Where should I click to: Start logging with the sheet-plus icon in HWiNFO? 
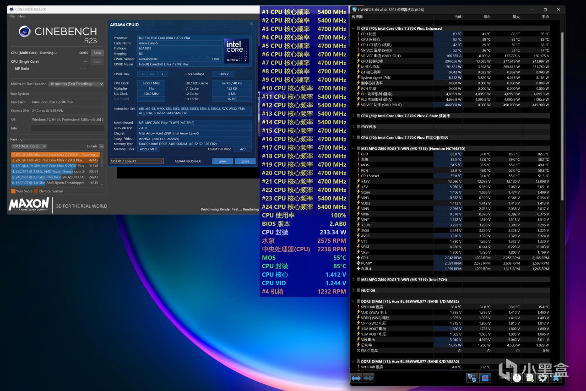[530, 378]
